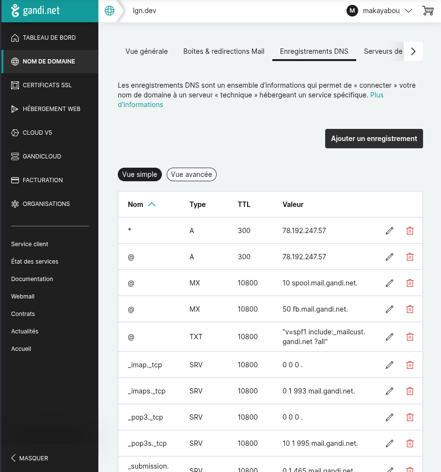Click the globe domain icon beside lgn.dev
This screenshot has width=441, height=472.
pyautogui.click(x=110, y=11)
